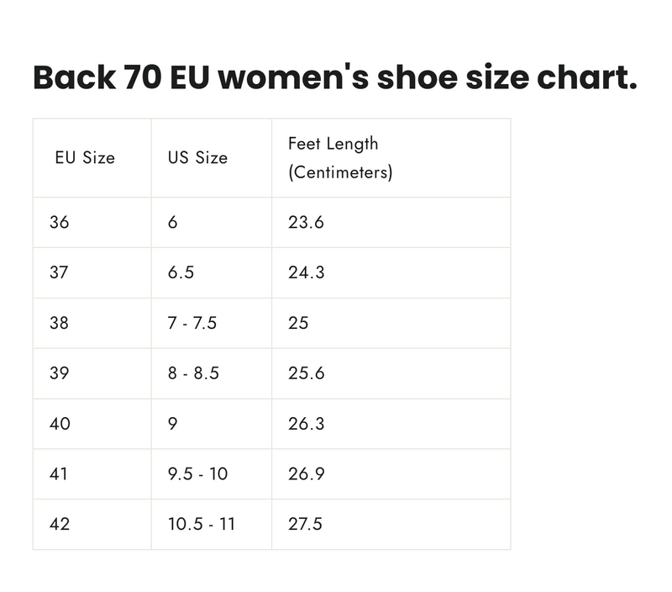Click US size 9.5 - 10 cell
This screenshot has width=672, height=592.
(197, 474)
